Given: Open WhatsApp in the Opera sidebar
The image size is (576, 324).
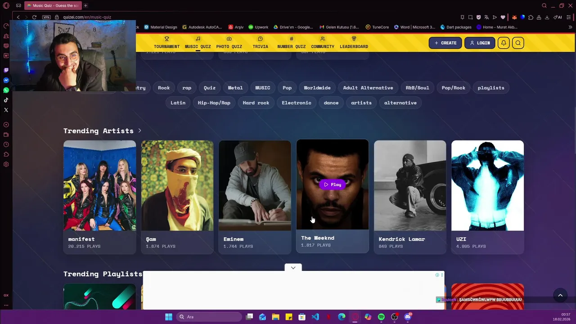Looking at the screenshot, I should (6, 90).
